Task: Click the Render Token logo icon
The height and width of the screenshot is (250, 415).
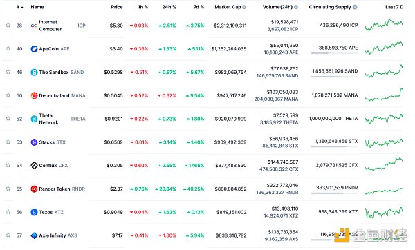Action: point(34,189)
